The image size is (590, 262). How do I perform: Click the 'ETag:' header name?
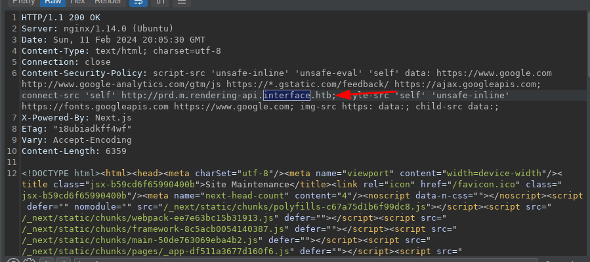point(35,129)
